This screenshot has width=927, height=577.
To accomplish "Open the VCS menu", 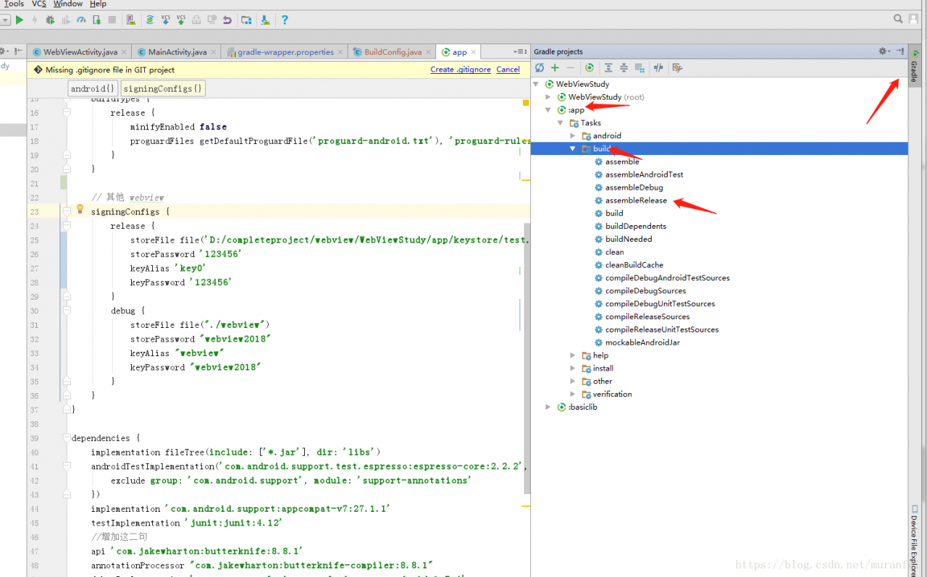I will point(38,4).
